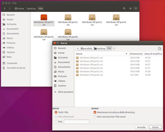Image resolution: width=165 pixels, height=132 pixels.
Task: Select Tutti i file radio button
Action: coord(56,112)
